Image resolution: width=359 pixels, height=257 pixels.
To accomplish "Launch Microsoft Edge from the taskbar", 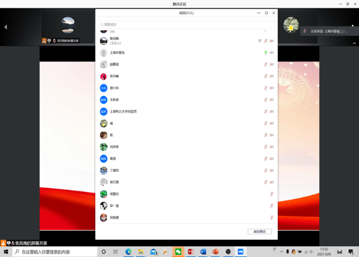I will pyautogui.click(x=128, y=252).
